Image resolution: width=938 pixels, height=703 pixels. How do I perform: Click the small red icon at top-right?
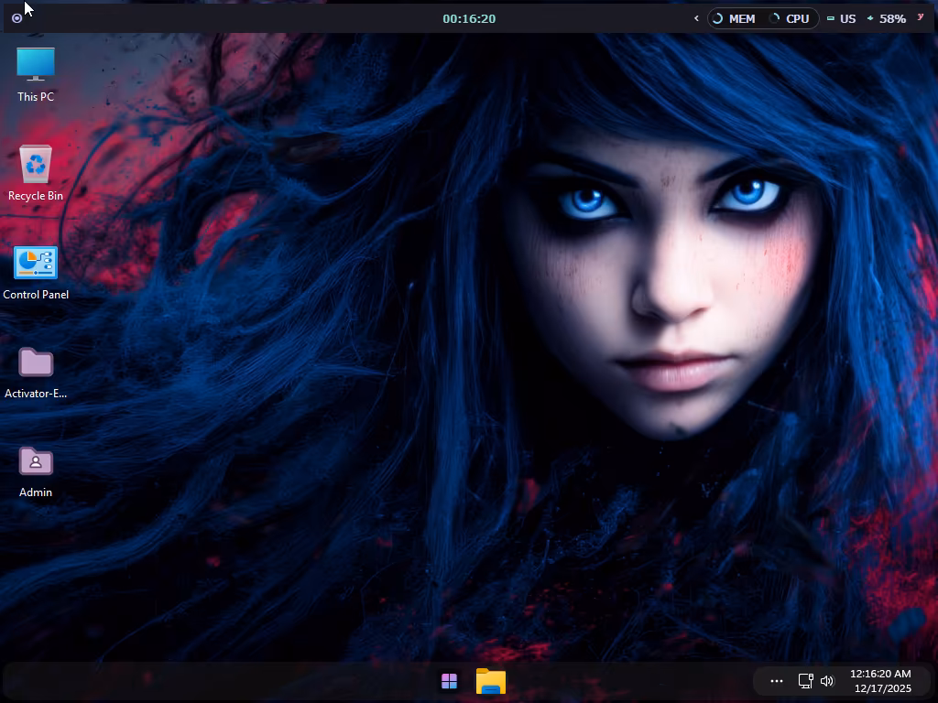click(920, 17)
